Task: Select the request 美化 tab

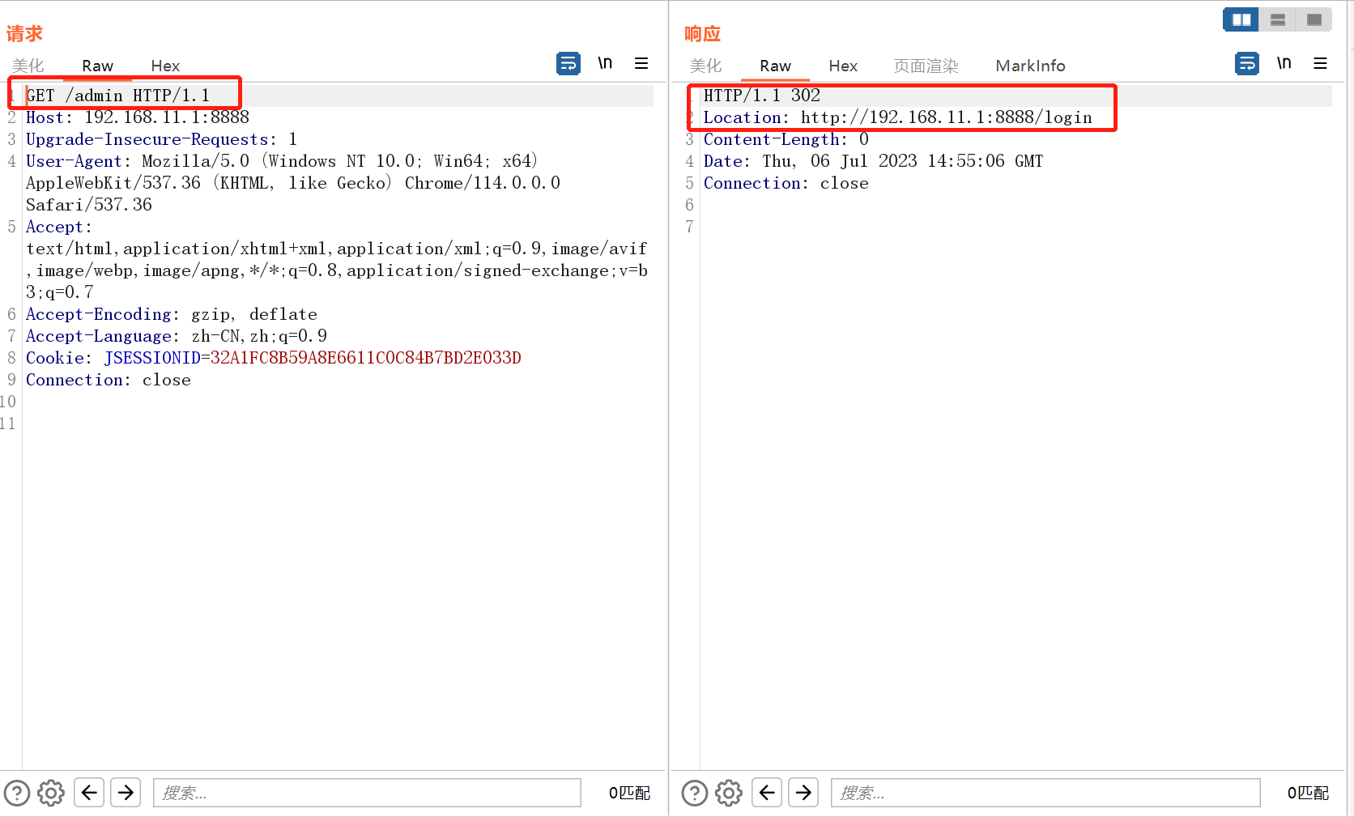Action: pyautogui.click(x=28, y=66)
